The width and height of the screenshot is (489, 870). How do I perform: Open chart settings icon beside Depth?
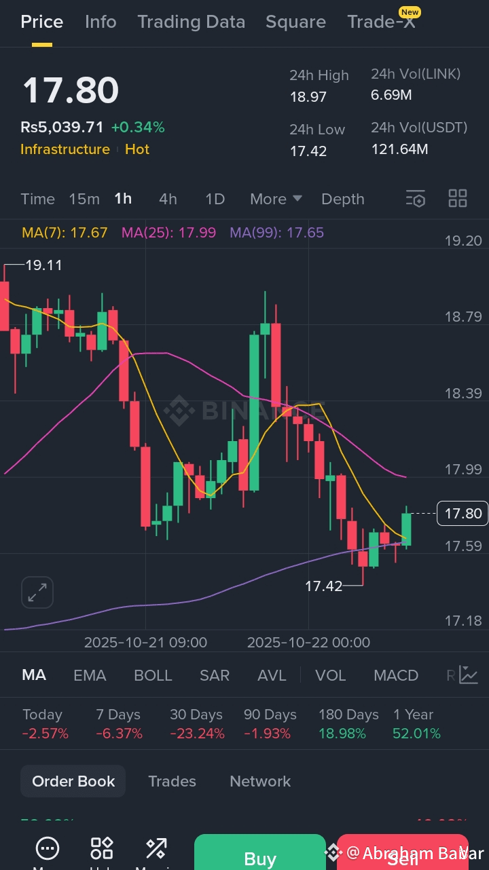click(415, 199)
